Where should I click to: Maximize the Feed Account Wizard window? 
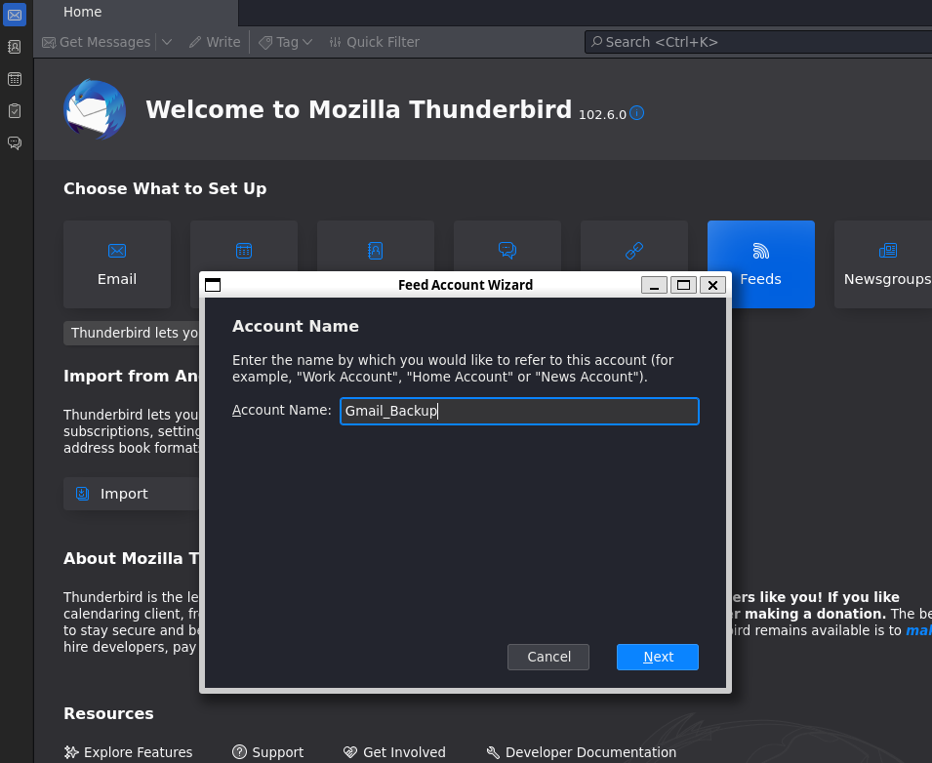[x=683, y=285]
